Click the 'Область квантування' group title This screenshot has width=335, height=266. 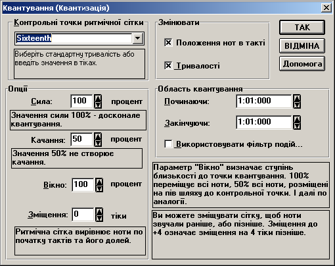pyautogui.click(x=200, y=89)
